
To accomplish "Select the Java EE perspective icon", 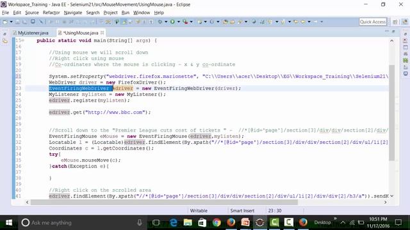I will pos(404,22).
